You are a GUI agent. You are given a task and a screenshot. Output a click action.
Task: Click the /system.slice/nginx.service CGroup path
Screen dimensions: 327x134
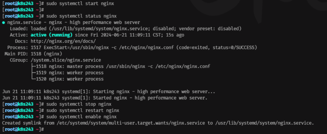(66, 60)
